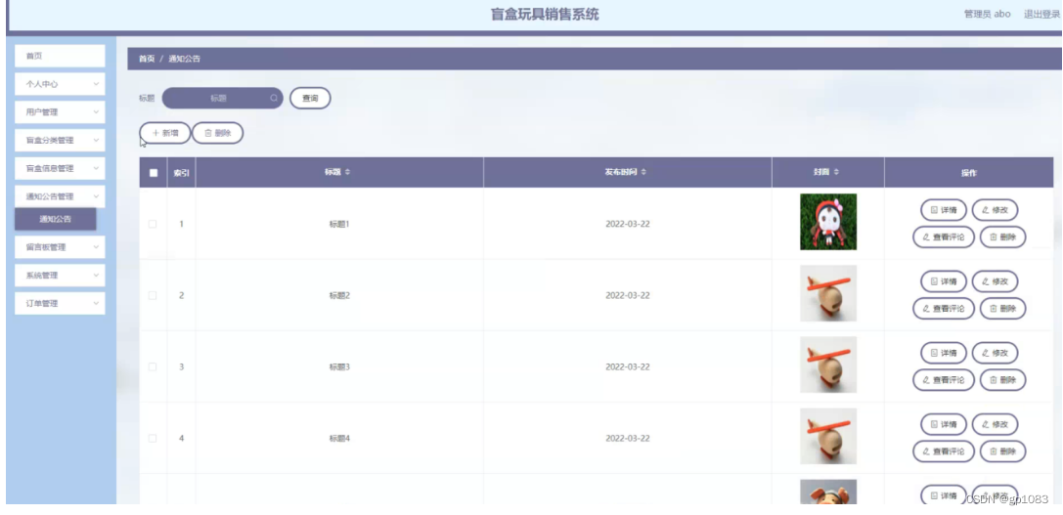Click the 盲盒玩具销售系统 header title
This screenshot has height=515, width=1063.
pyautogui.click(x=545, y=15)
